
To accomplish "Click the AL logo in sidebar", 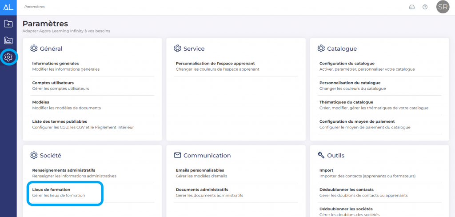I will pos(8,7).
